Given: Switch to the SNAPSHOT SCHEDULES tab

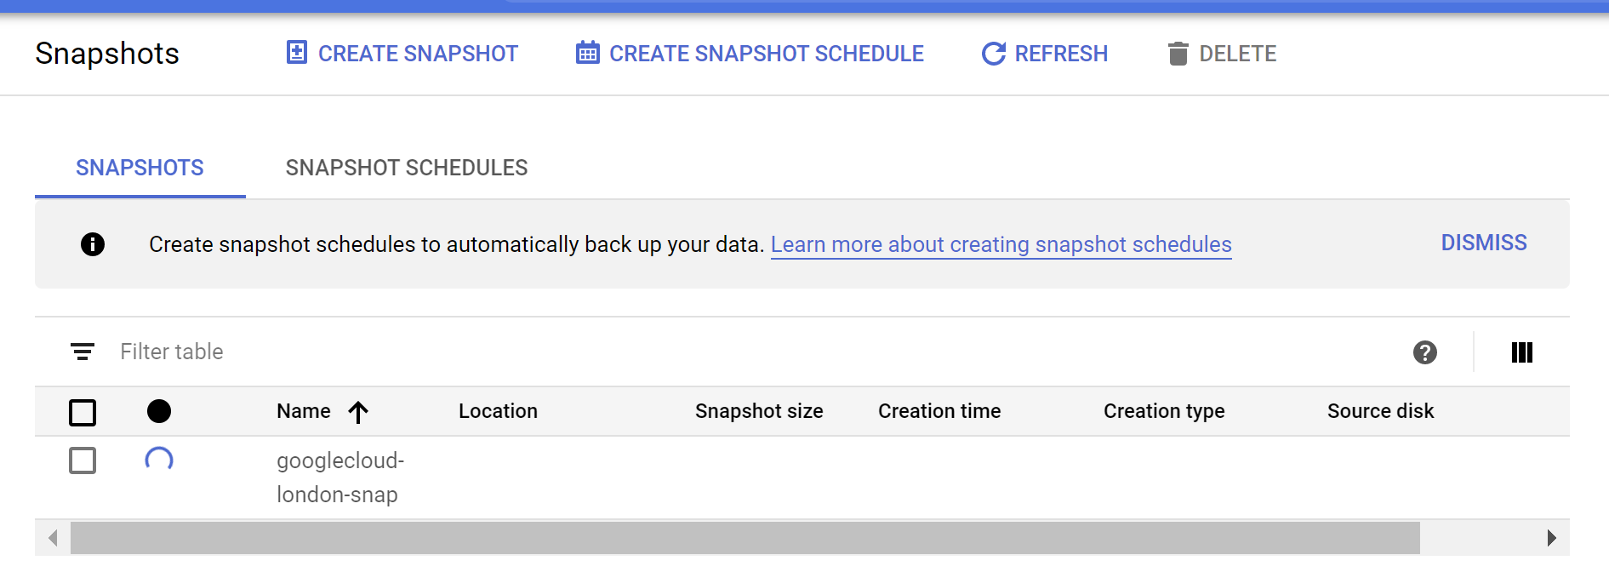Looking at the screenshot, I should tap(407, 167).
